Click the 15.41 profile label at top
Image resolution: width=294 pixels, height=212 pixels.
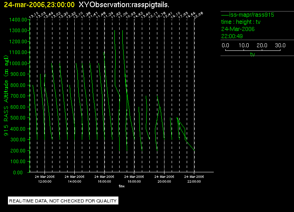168,15
